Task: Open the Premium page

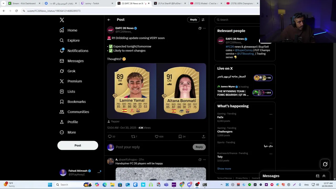Action: [x=71, y=81]
